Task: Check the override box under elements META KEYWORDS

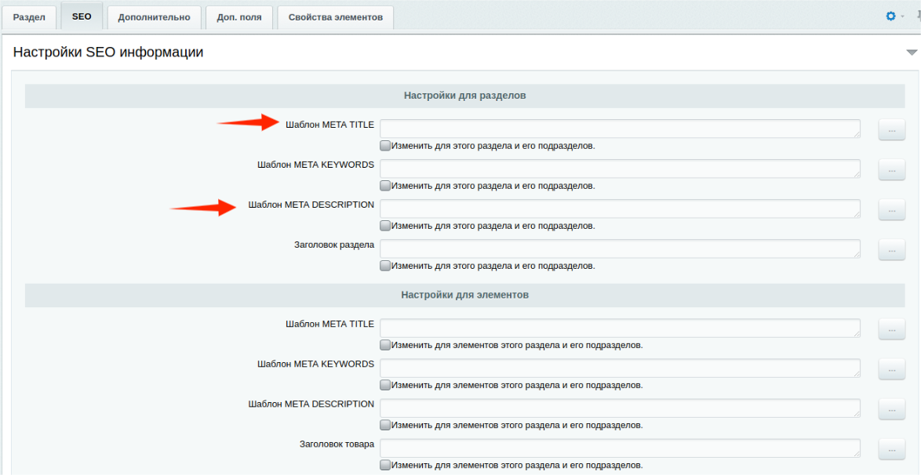Action: coord(385,386)
